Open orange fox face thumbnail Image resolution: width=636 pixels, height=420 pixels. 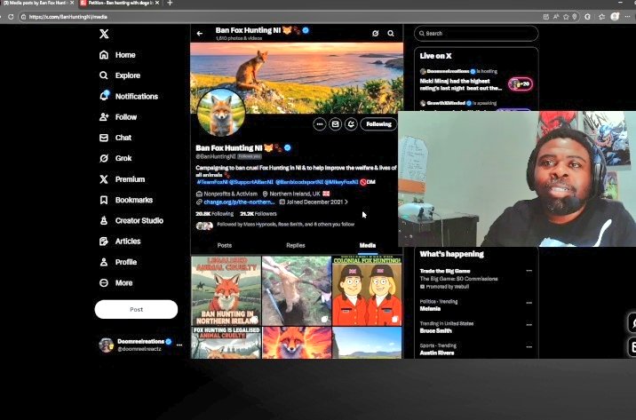[297, 343]
